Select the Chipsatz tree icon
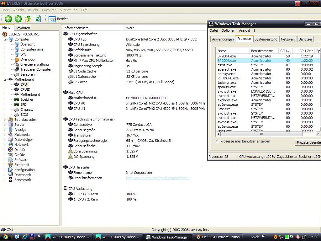321x241 pixels. point(17,110)
